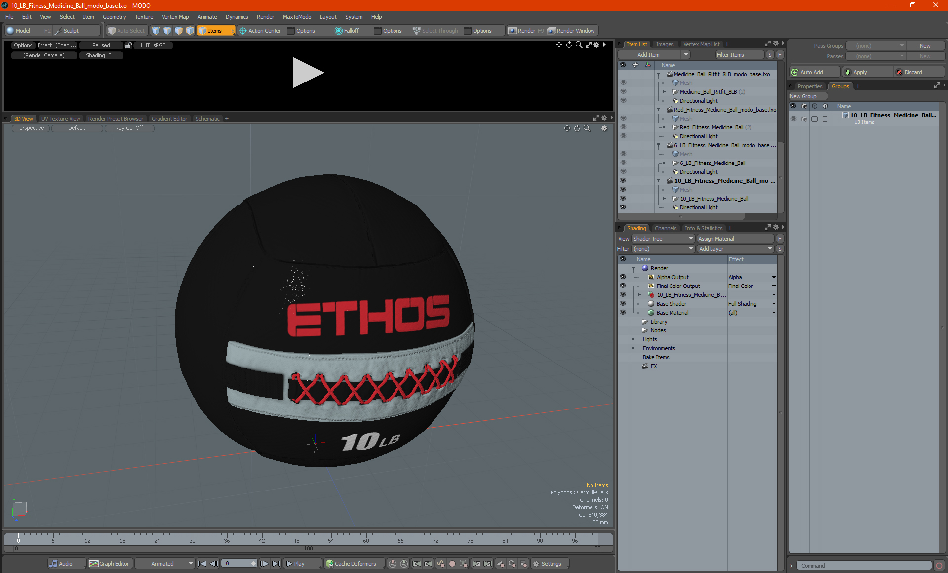The image size is (948, 573).
Task: Collapse Red_Fitness_Medicine_Ball_modo_base.lxo scene
Action: pyautogui.click(x=658, y=110)
